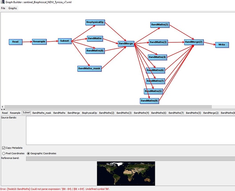
Task: Click the scroll-left arrow of graph canvas
Action: 2,107
